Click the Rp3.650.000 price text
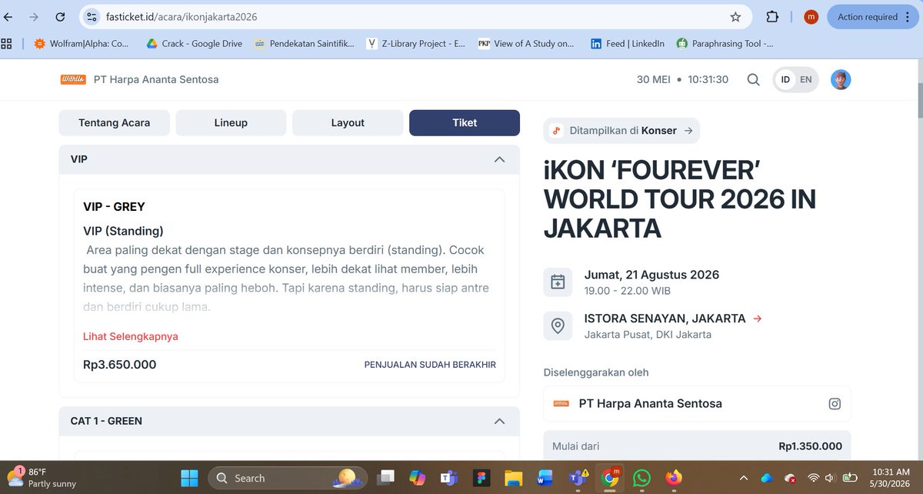Viewport: 923px width, 494px height. point(120,365)
